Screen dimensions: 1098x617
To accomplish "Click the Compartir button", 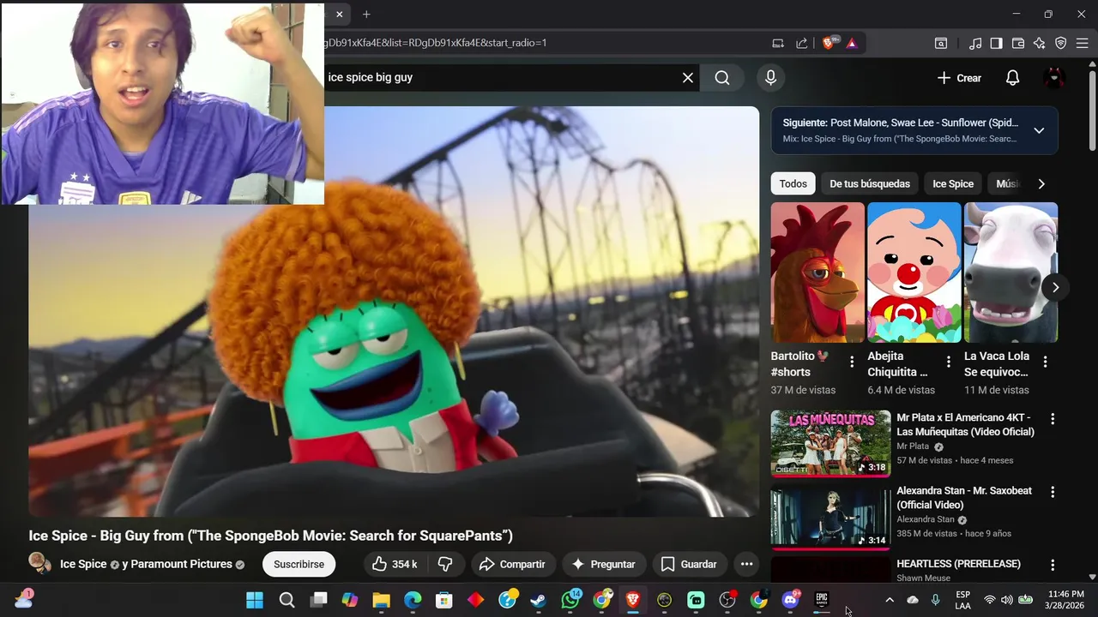I will point(512,564).
